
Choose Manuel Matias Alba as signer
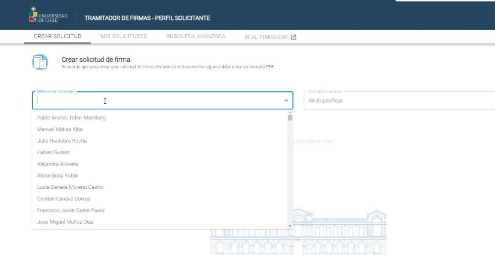(60, 129)
